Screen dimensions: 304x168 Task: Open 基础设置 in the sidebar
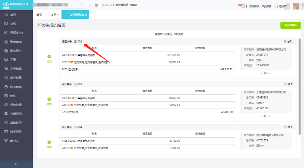click(x=16, y=123)
